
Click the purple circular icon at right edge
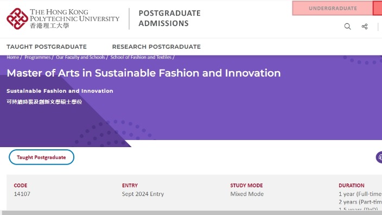379,157
